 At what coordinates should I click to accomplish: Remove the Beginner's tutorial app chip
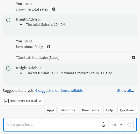(x=40, y=101)
